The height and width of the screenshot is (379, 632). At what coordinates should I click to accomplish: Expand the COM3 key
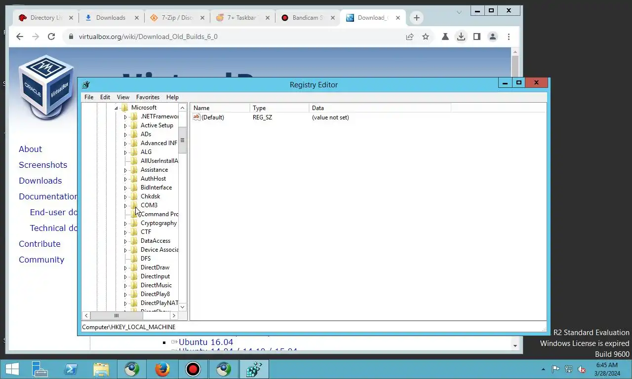click(x=125, y=206)
